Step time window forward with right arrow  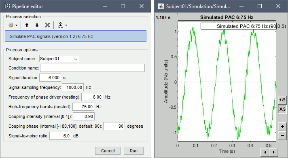pos(274,152)
